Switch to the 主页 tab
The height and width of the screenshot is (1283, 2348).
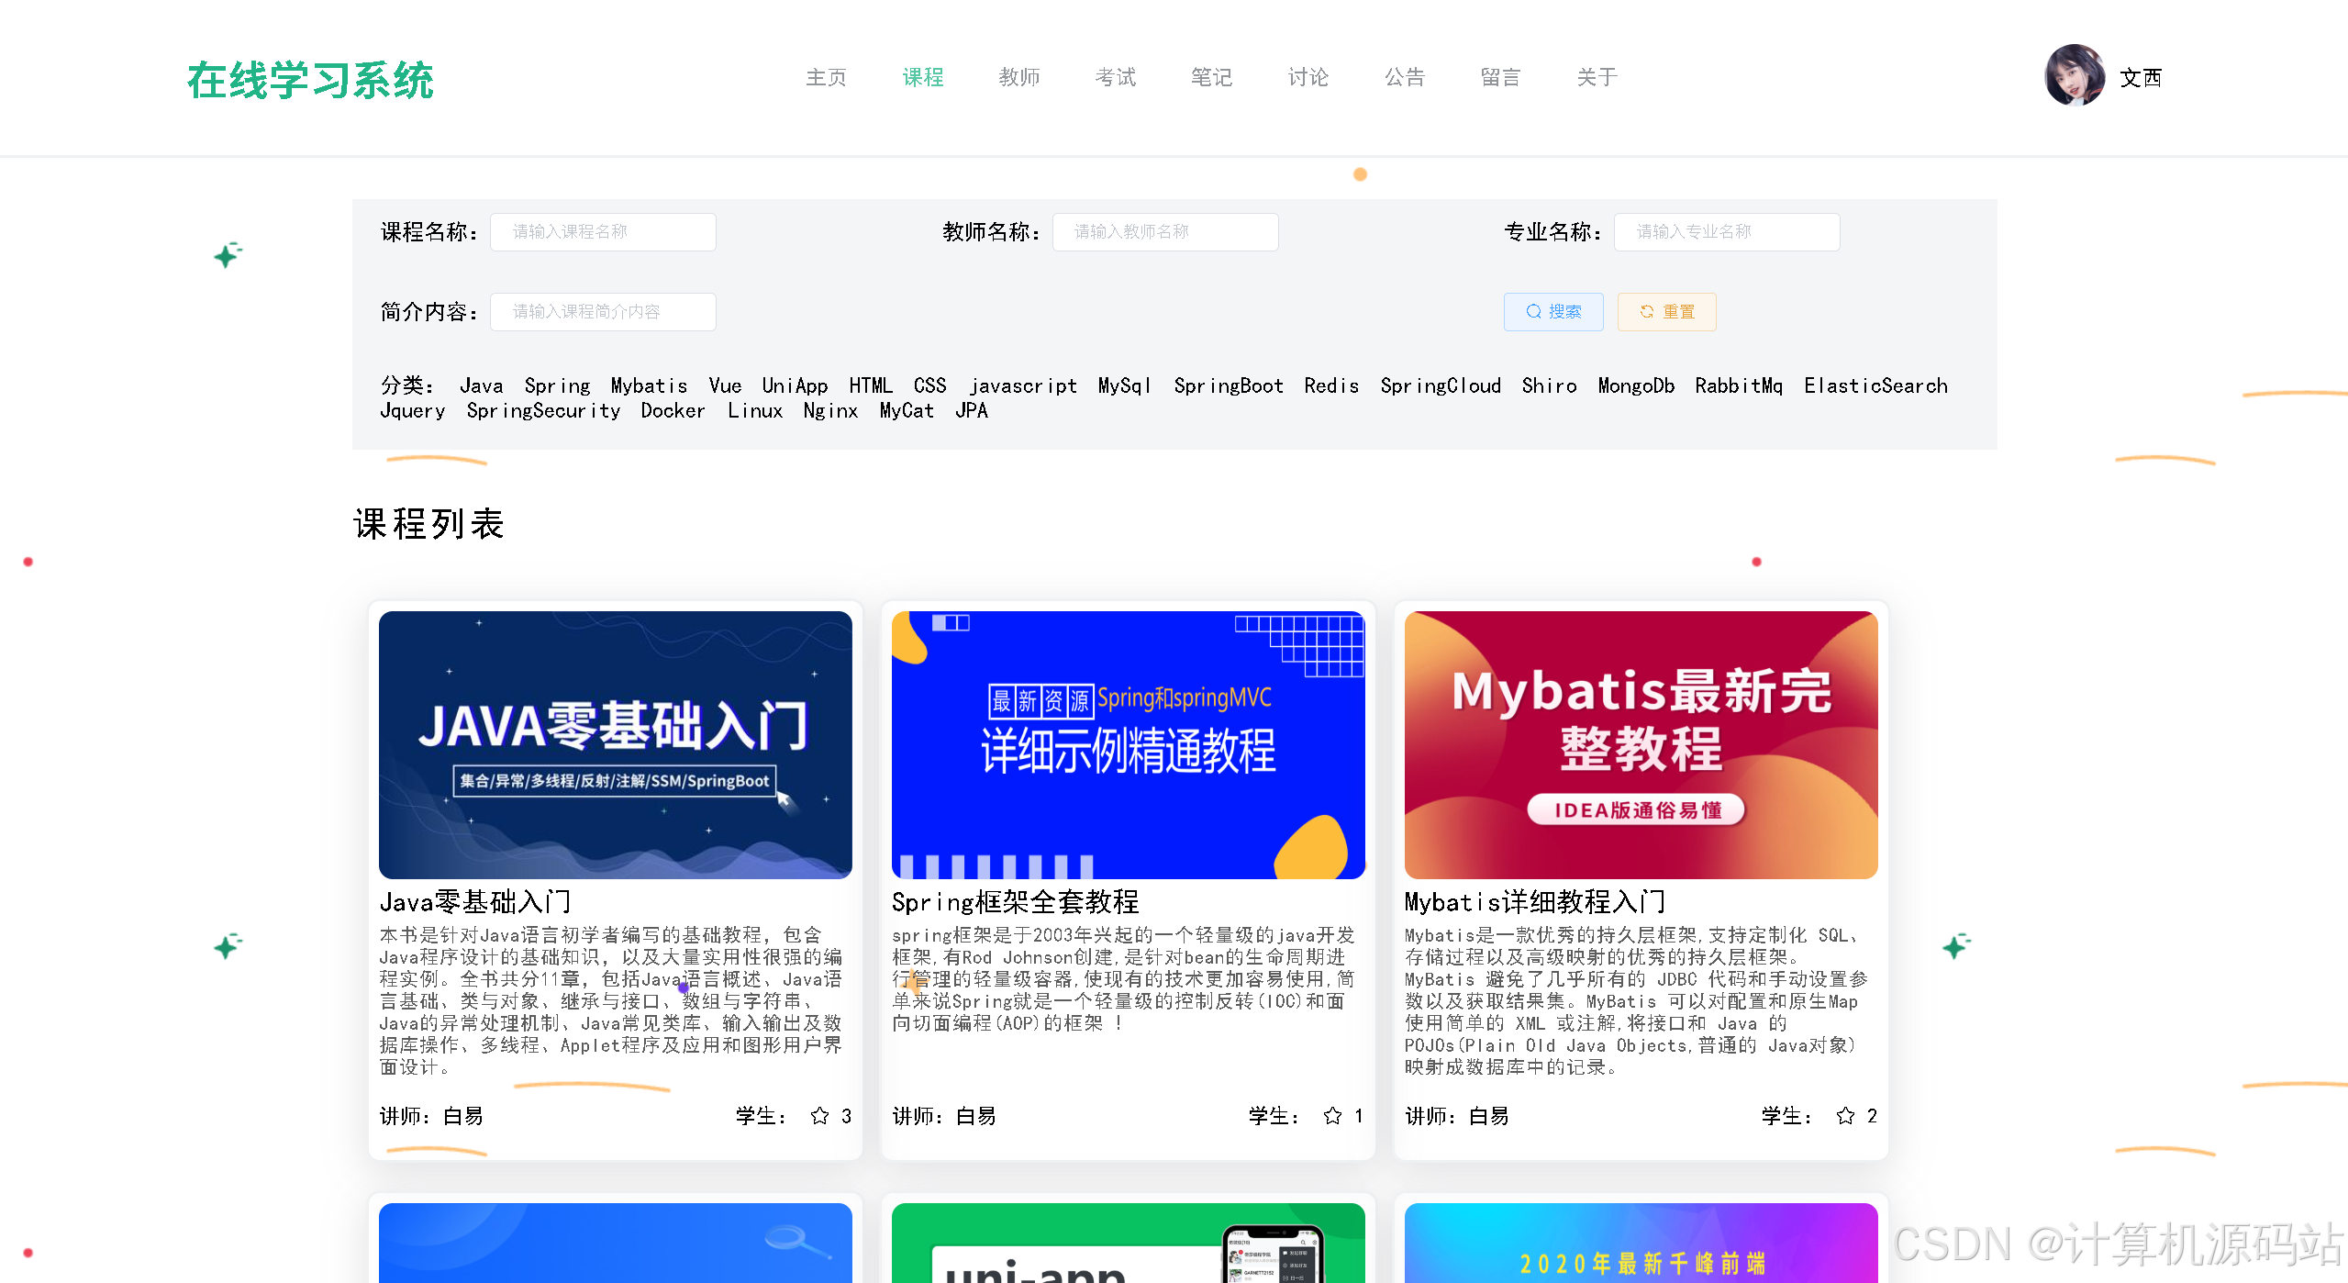(x=825, y=78)
